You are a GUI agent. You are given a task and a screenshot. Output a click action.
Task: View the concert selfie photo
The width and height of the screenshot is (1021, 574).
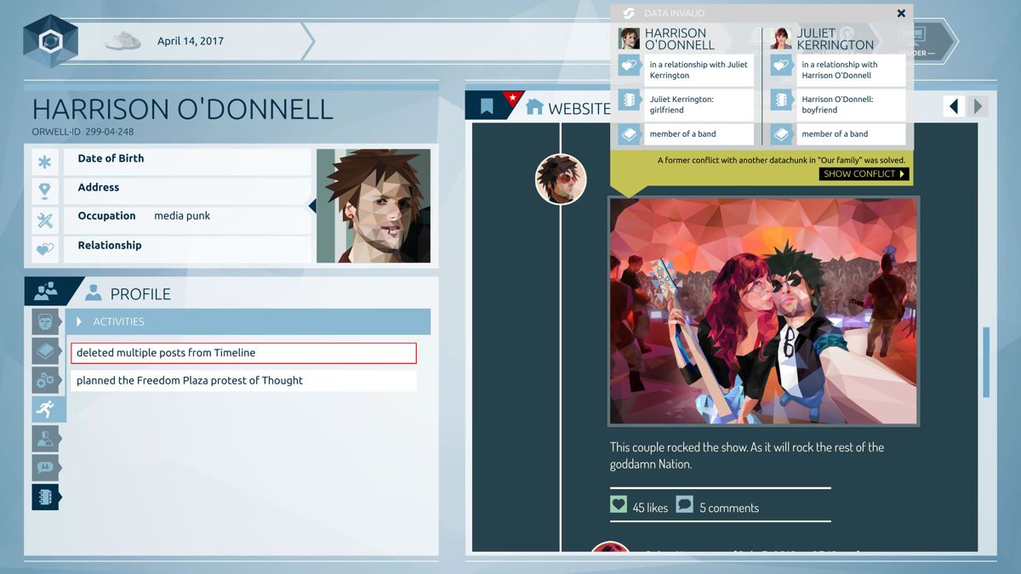pos(763,310)
